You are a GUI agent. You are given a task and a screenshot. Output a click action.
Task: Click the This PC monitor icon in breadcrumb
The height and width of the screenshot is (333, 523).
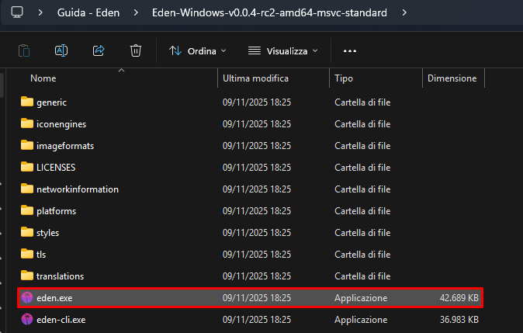17,12
